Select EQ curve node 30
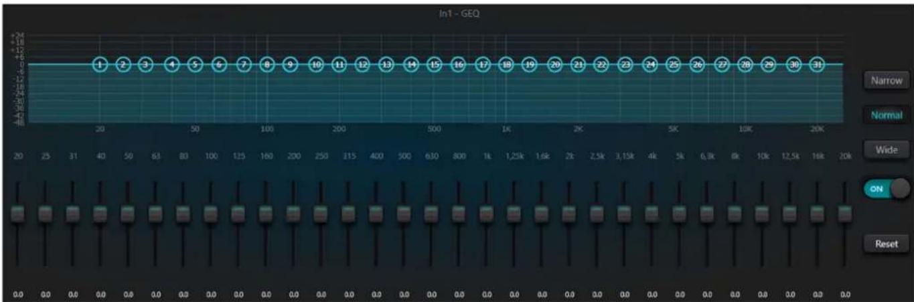The width and height of the screenshot is (914, 302). coord(794,65)
